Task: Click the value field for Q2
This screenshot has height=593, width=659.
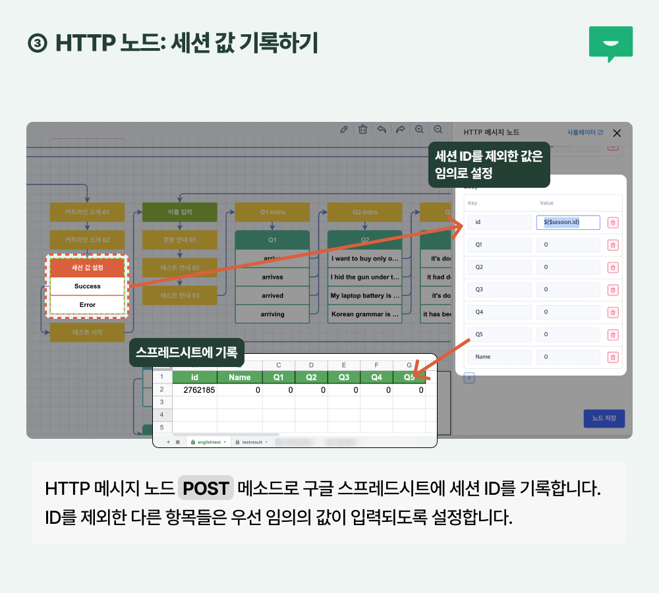Action: pyautogui.click(x=568, y=268)
